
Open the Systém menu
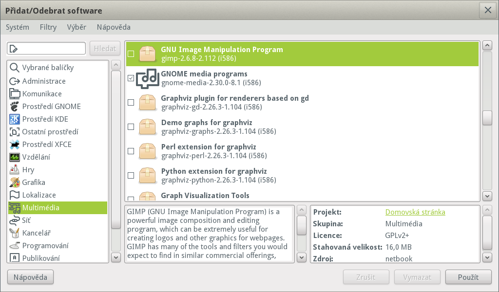[18, 27]
